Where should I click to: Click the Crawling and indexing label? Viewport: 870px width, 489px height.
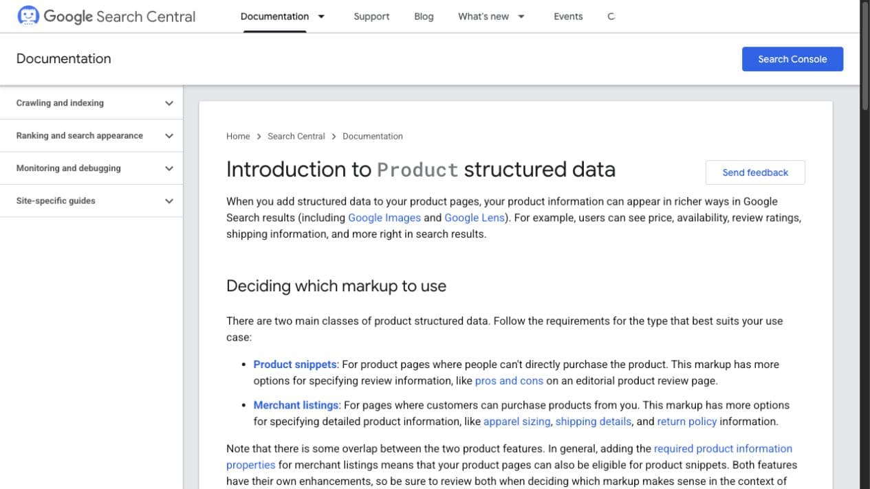(60, 103)
